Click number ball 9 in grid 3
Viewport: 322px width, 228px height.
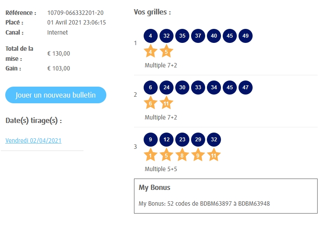pyautogui.click(x=151, y=140)
